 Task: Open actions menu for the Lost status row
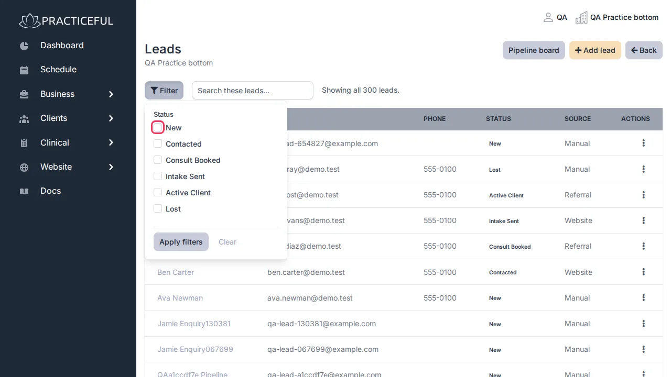[x=644, y=169]
